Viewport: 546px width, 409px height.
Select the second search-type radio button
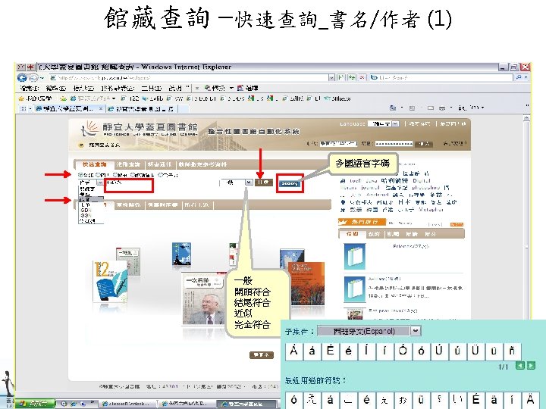(98, 175)
